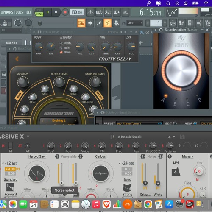Open the Piano roll icon
Image resolution: width=212 pixels, height=212 pixels.
[x=181, y=23]
